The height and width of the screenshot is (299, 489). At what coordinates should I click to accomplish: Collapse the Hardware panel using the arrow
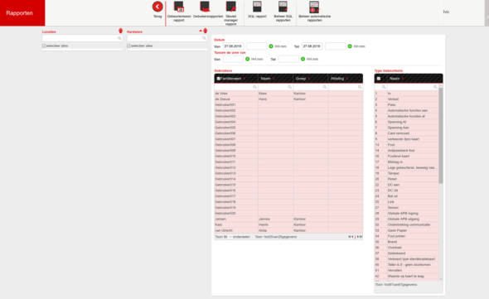click(201, 31)
